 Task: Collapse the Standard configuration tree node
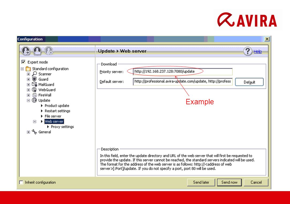[x=22, y=69]
